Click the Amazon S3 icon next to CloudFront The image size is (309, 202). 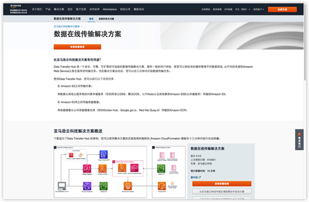(x=104, y=186)
